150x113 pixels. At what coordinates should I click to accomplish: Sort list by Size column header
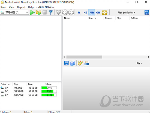click(x=95, y=18)
